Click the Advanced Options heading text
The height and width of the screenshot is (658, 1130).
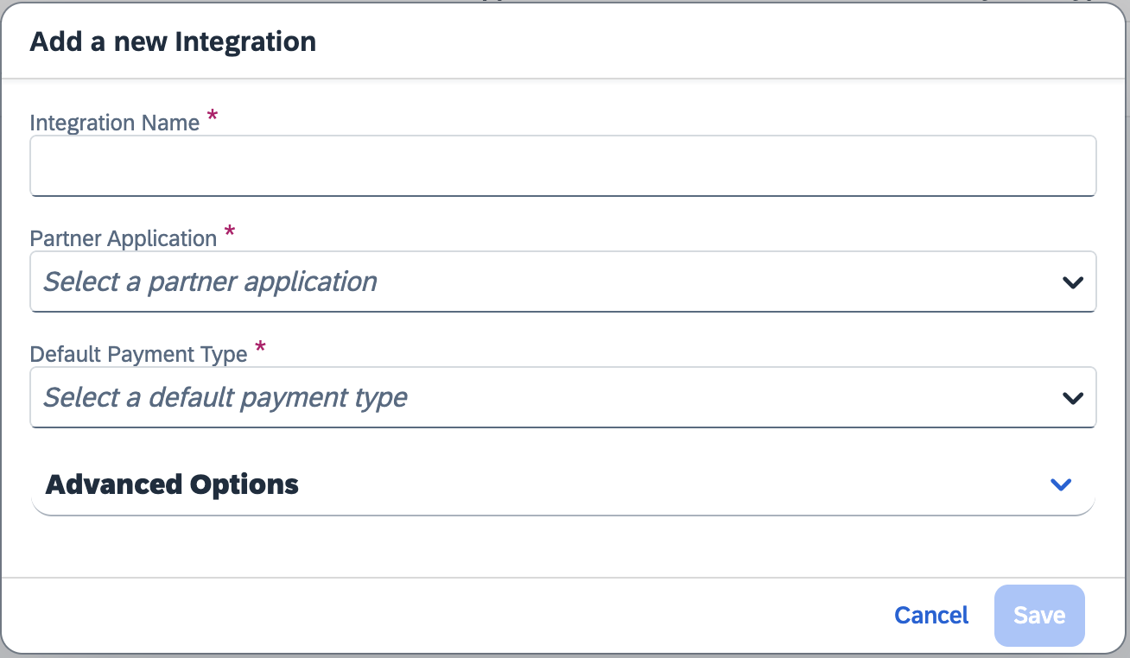[x=172, y=484]
